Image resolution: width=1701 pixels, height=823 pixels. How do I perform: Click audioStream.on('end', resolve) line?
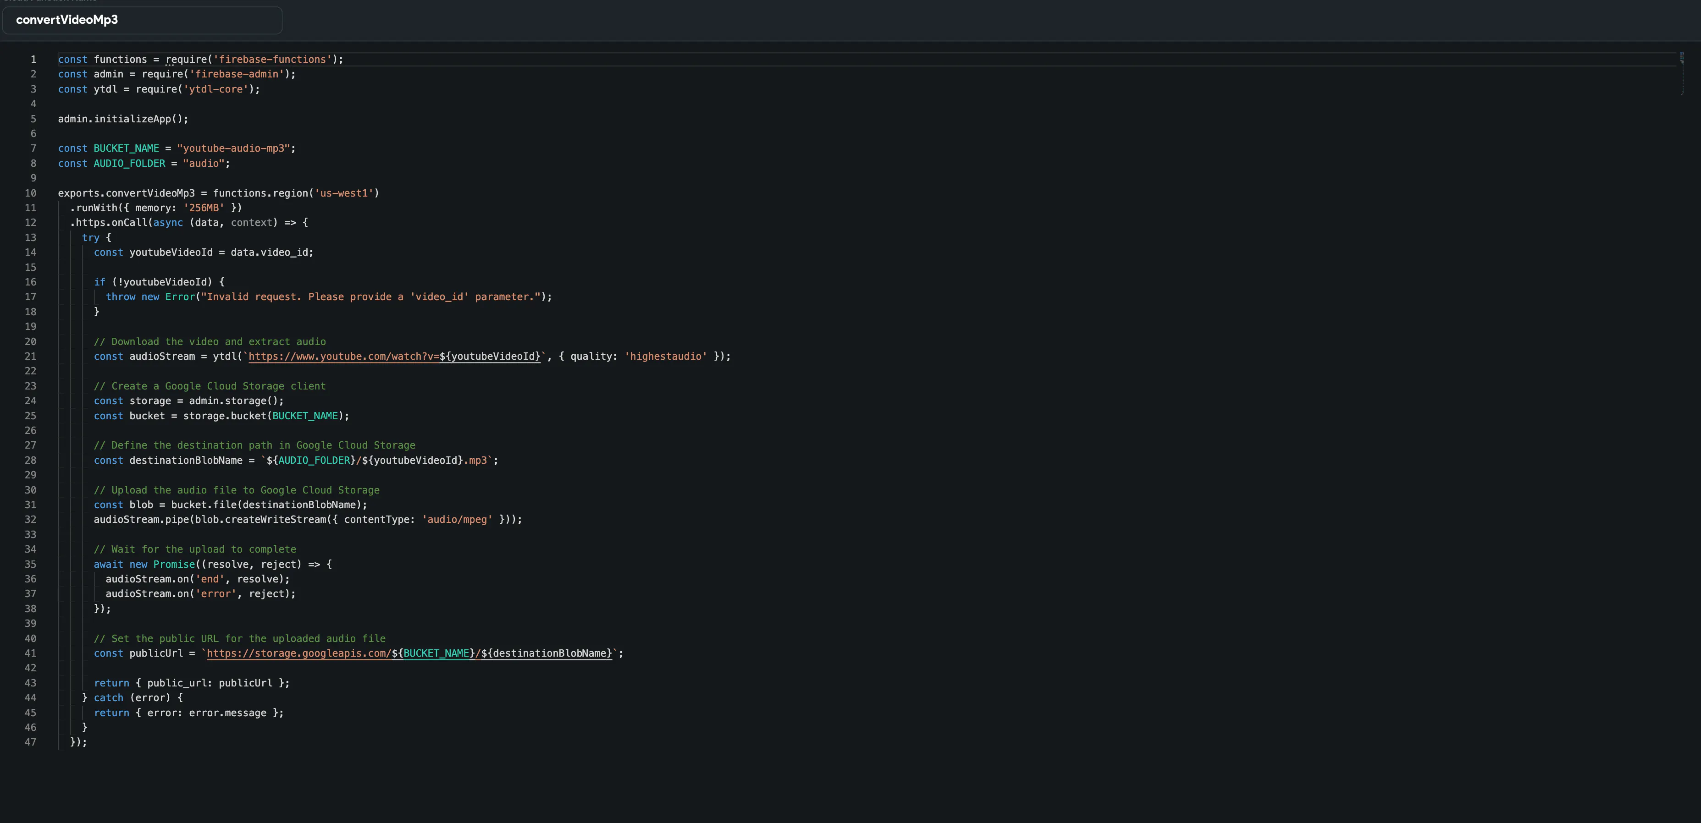pos(198,579)
